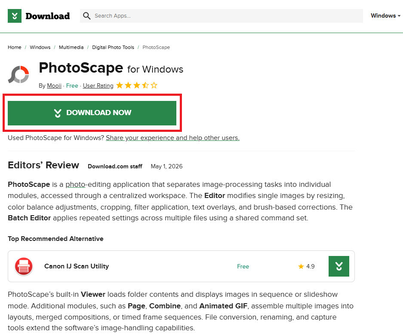Open the Windows breadcrumb link
Screen dimensions: 403x335
[x=40, y=47]
